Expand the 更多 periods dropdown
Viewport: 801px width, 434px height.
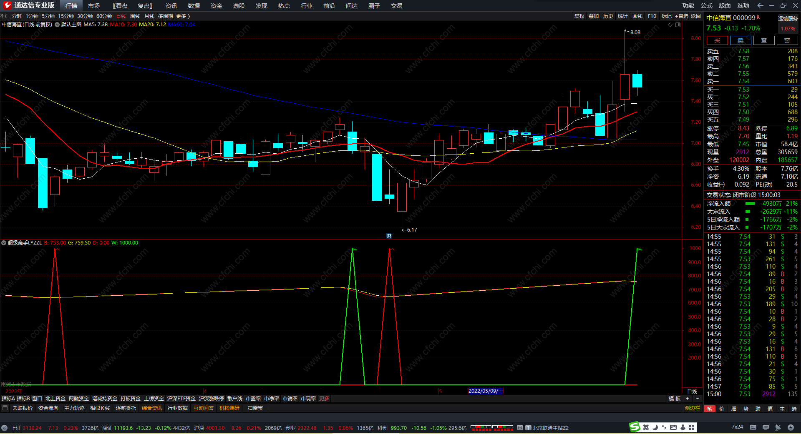[x=183, y=16]
